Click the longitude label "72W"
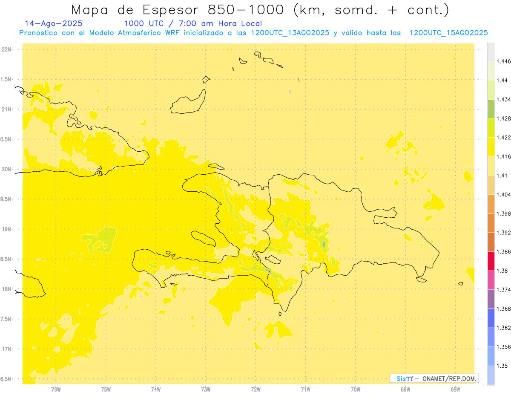 point(255,389)
